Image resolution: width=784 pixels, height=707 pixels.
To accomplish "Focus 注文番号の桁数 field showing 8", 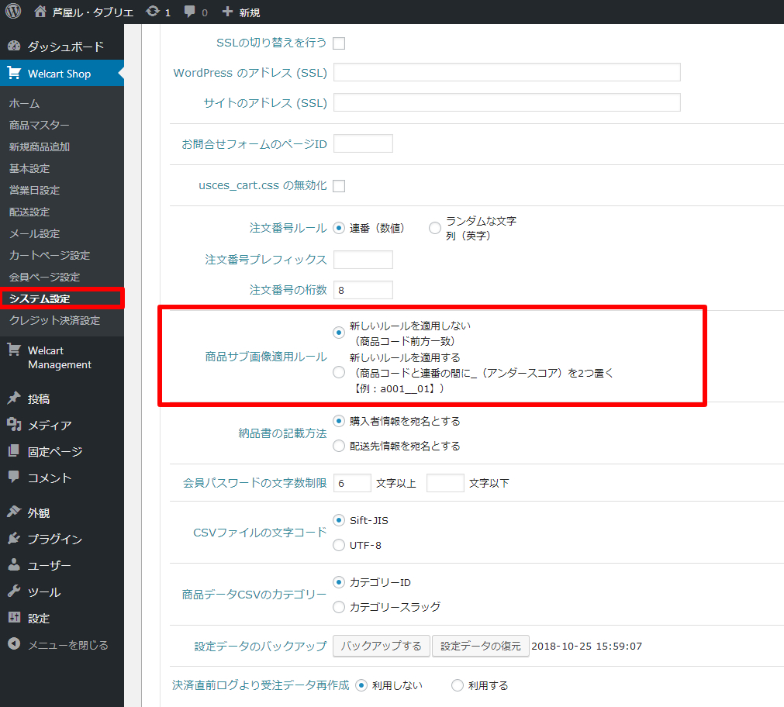I will coord(363,289).
